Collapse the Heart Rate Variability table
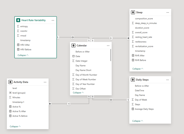 (23, 55)
